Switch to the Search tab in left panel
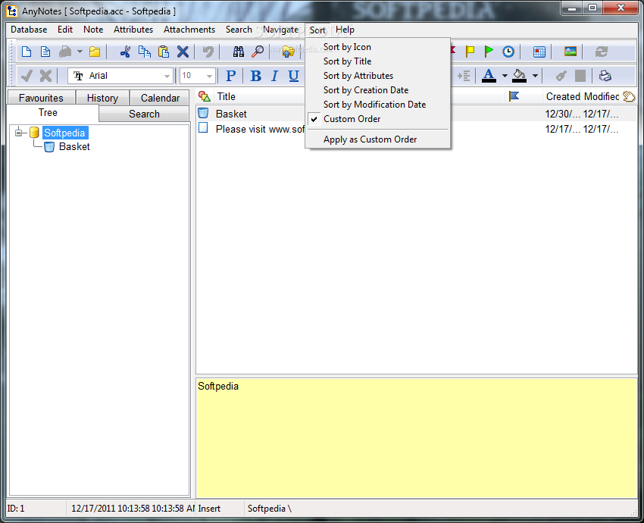The image size is (644, 523). (x=144, y=114)
